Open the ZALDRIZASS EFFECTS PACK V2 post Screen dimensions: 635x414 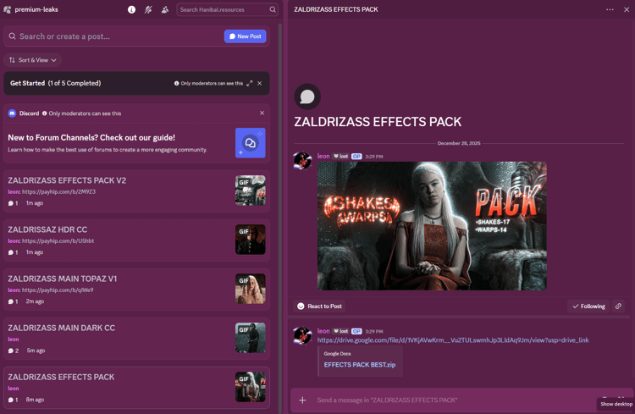pyautogui.click(x=137, y=191)
